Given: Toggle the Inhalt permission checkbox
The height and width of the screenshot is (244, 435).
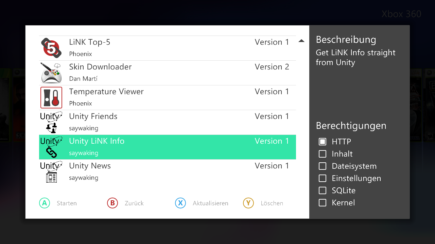Looking at the screenshot, I should [x=323, y=154].
